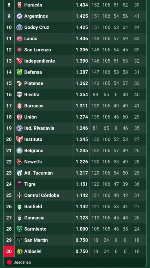Click the Aldosivi club crest icon
Screen dimensions: 150x268
point(19,251)
